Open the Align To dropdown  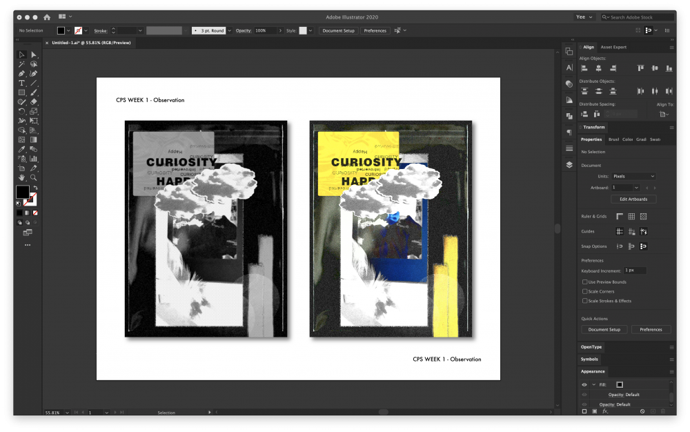[x=664, y=114]
